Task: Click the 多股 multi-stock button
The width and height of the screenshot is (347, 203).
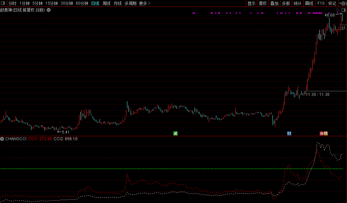Action: coord(286,3)
